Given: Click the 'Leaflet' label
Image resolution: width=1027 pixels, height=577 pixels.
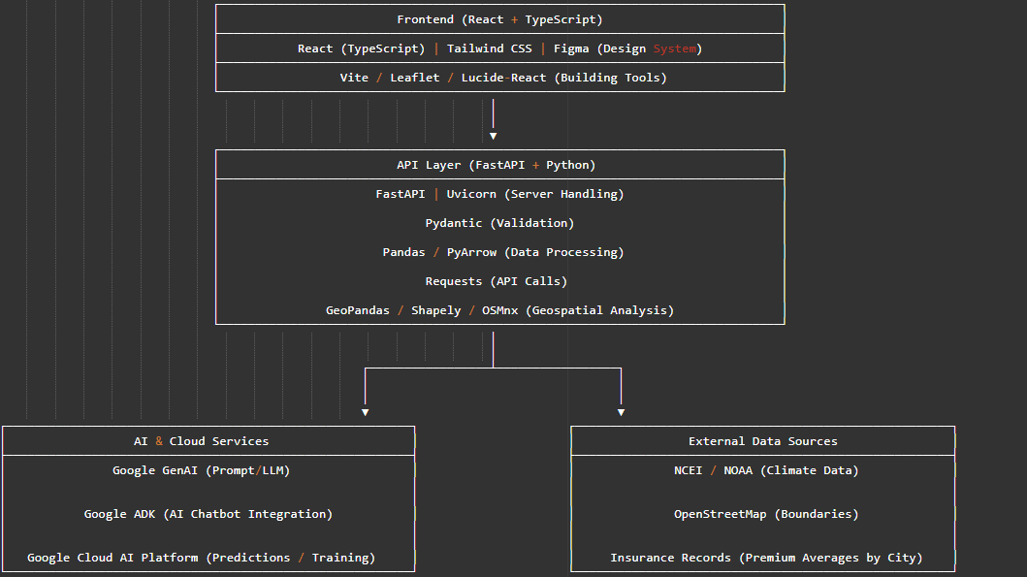Looking at the screenshot, I should [415, 78].
